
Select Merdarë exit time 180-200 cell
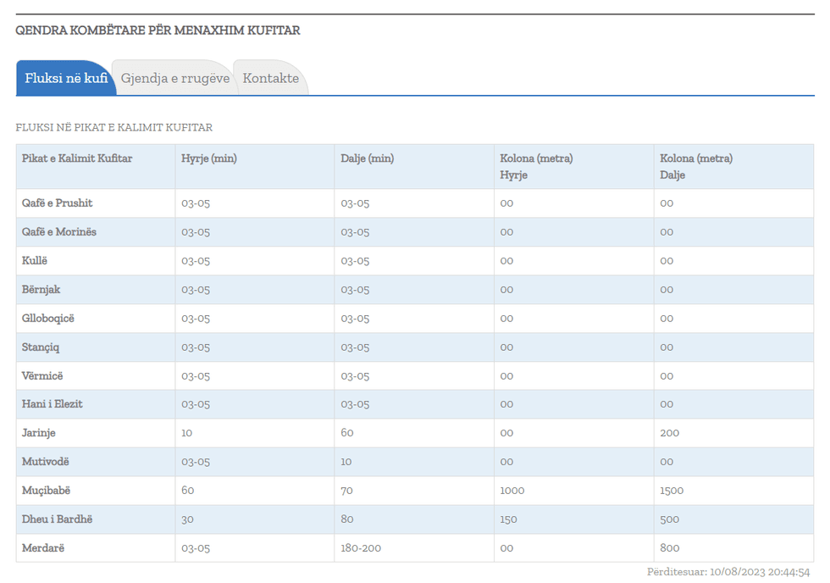362,548
